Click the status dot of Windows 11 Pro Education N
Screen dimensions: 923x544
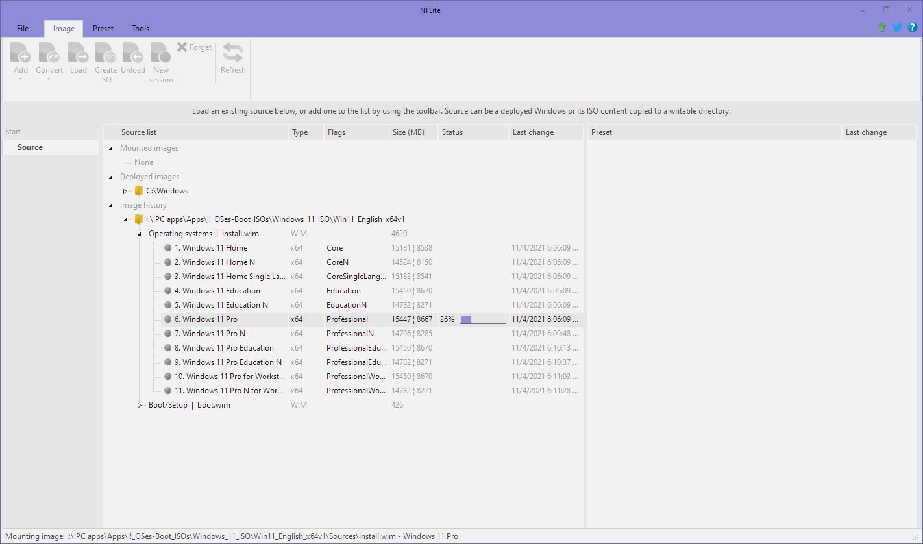[168, 362]
